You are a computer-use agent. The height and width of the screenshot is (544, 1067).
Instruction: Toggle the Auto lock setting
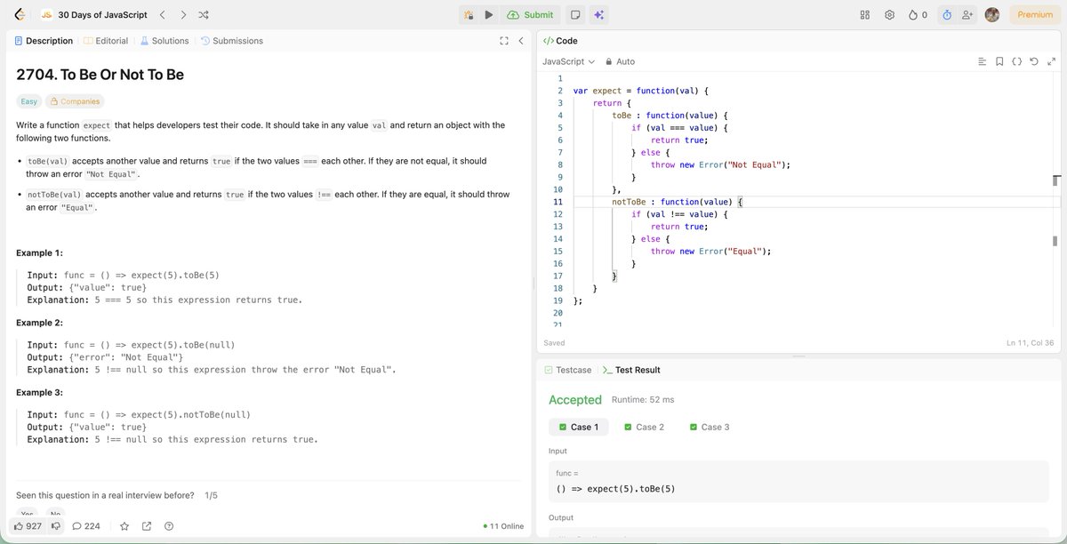(620, 61)
